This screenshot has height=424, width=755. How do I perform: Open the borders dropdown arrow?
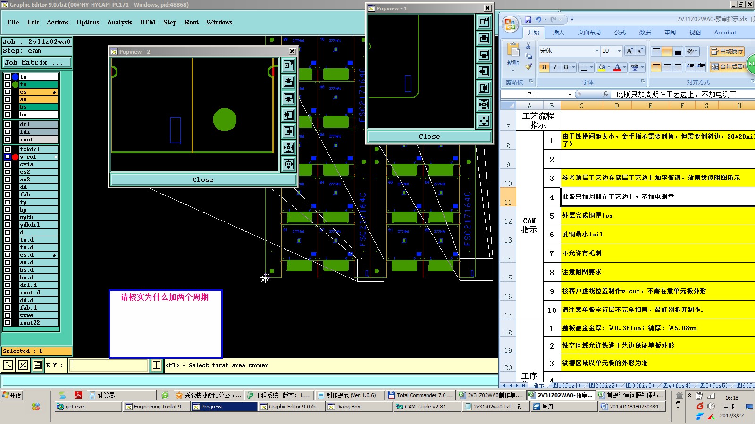coord(592,67)
